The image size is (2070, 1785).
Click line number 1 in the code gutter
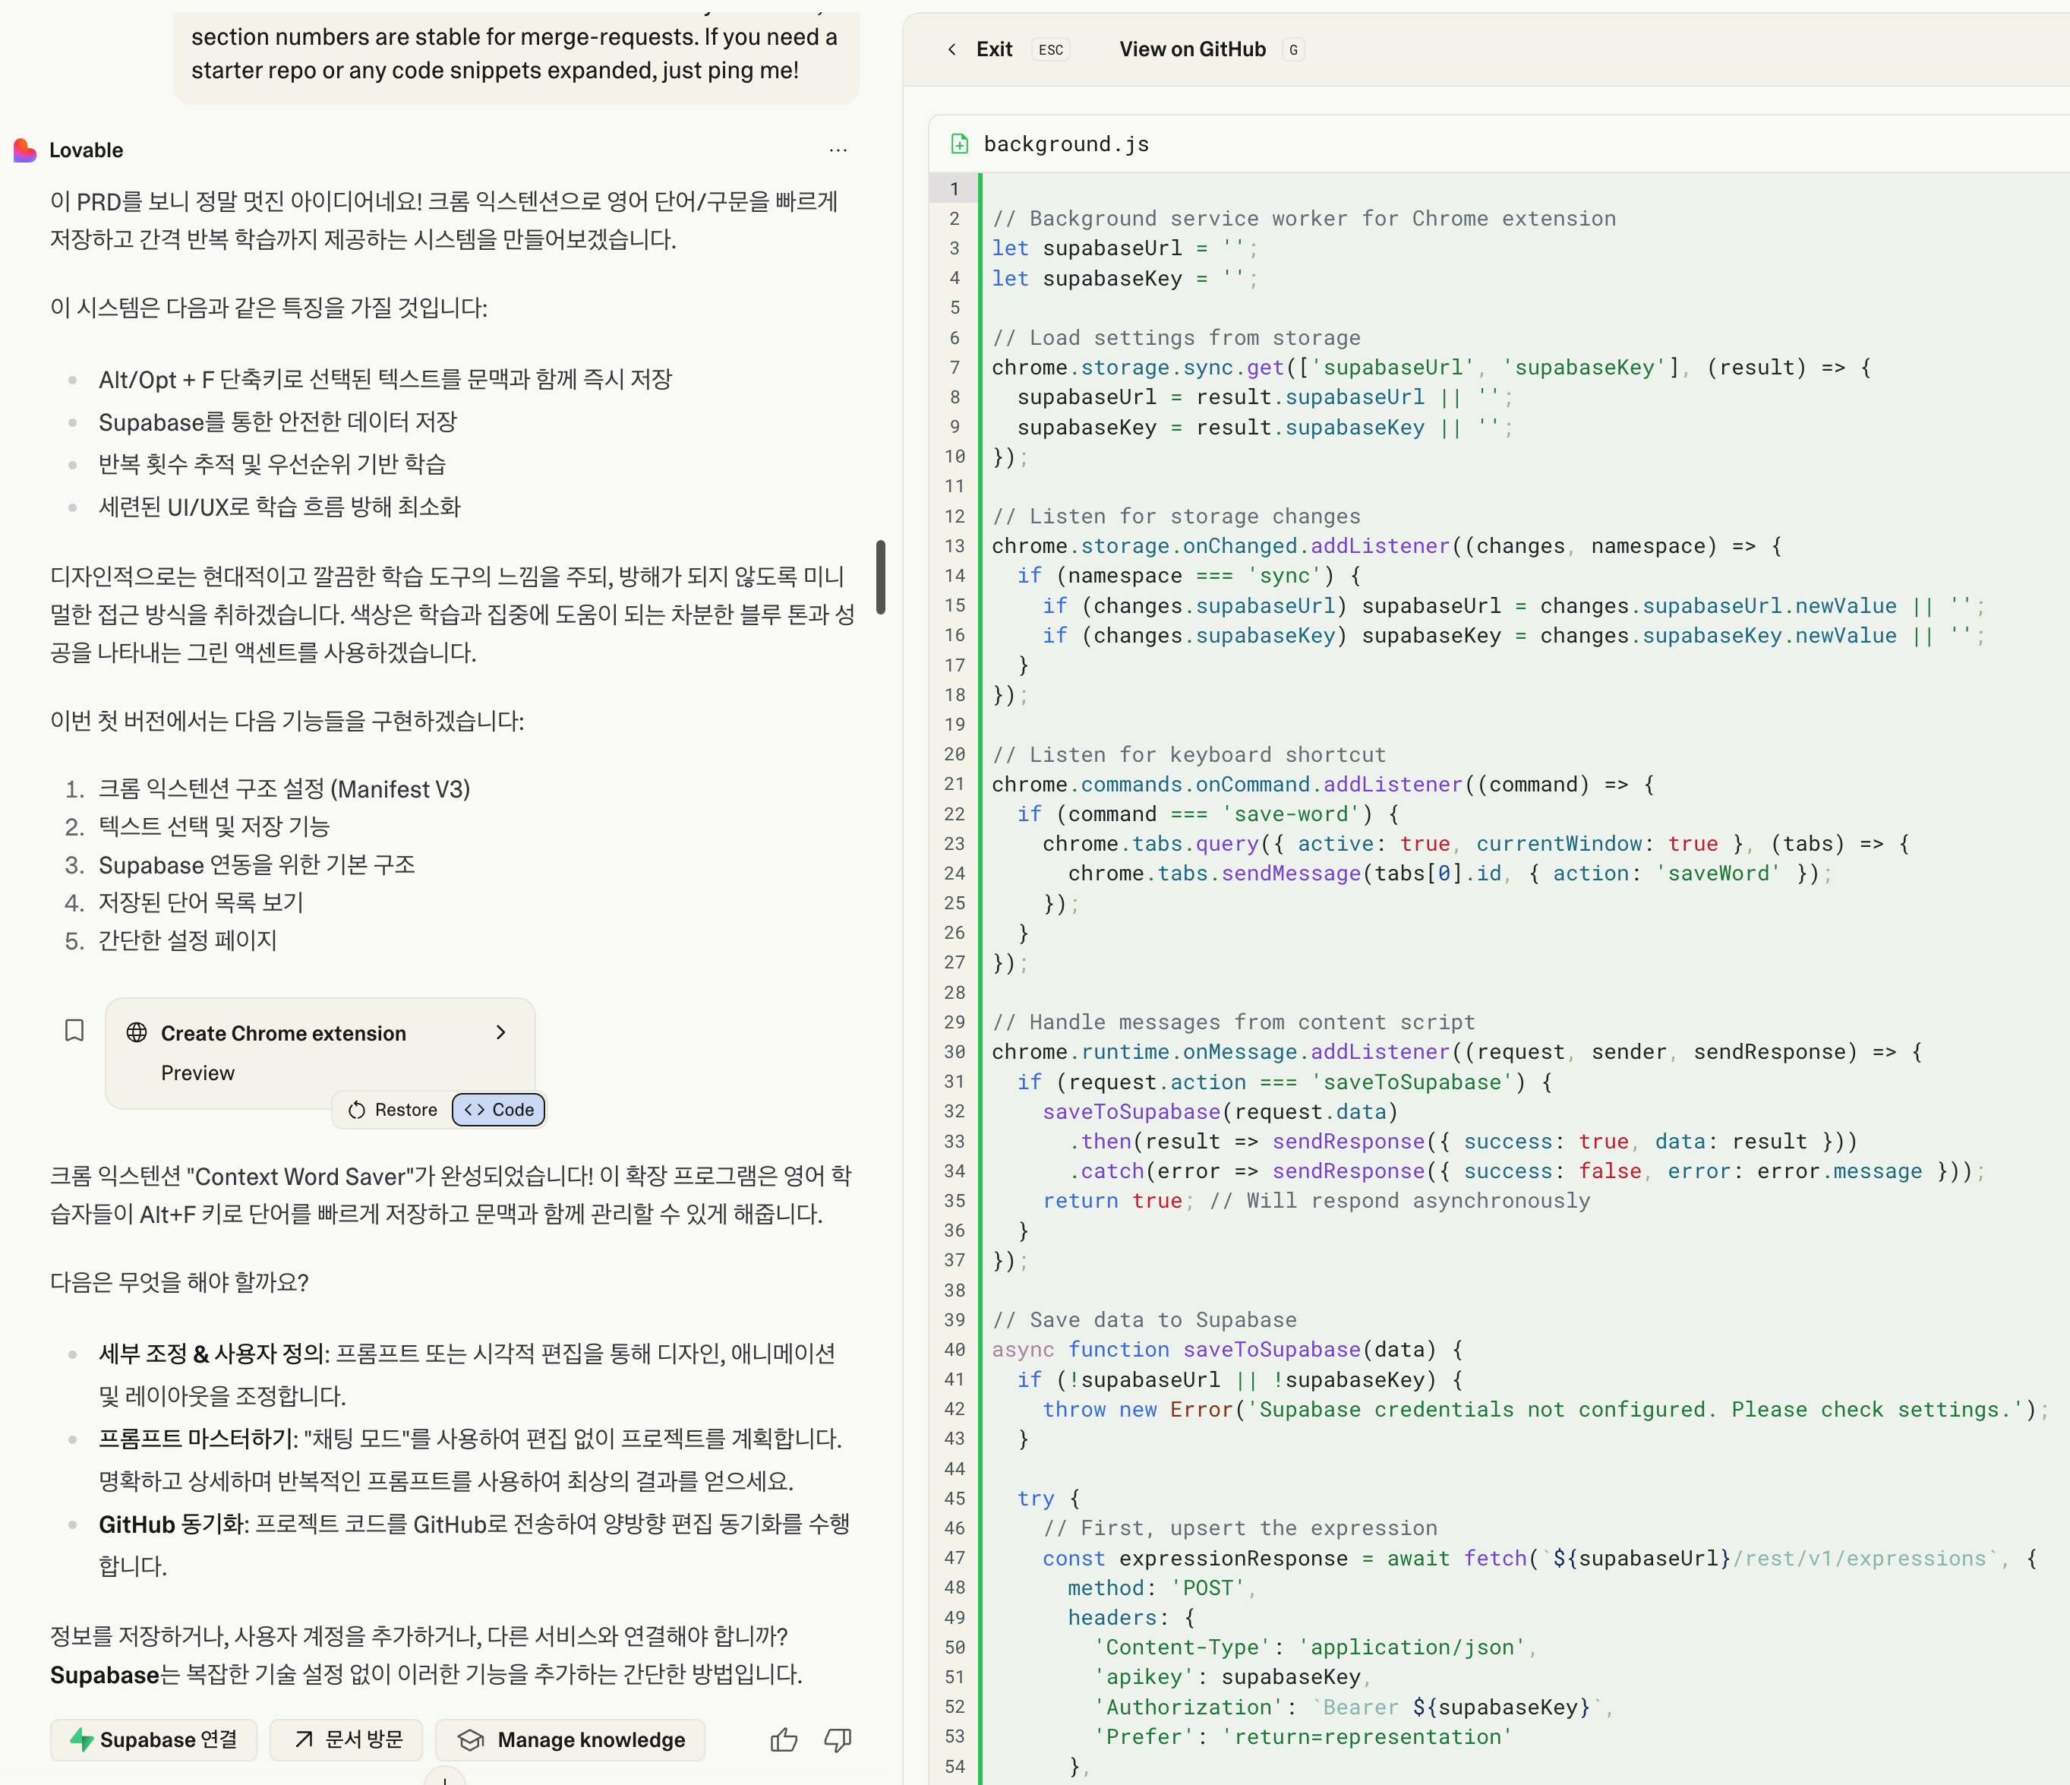955,189
